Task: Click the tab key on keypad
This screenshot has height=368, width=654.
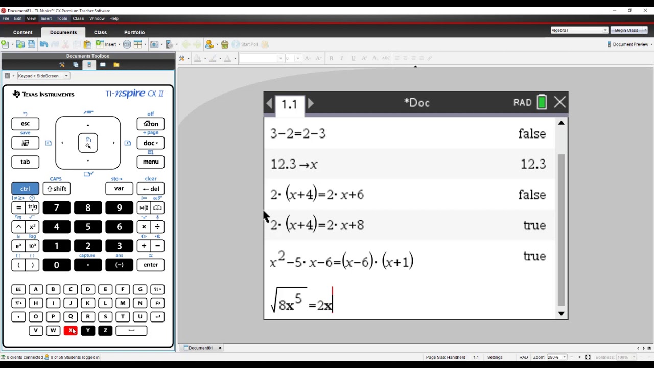Action: click(x=25, y=162)
